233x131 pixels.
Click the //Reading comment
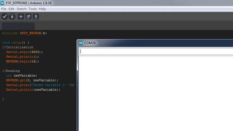click(11, 71)
